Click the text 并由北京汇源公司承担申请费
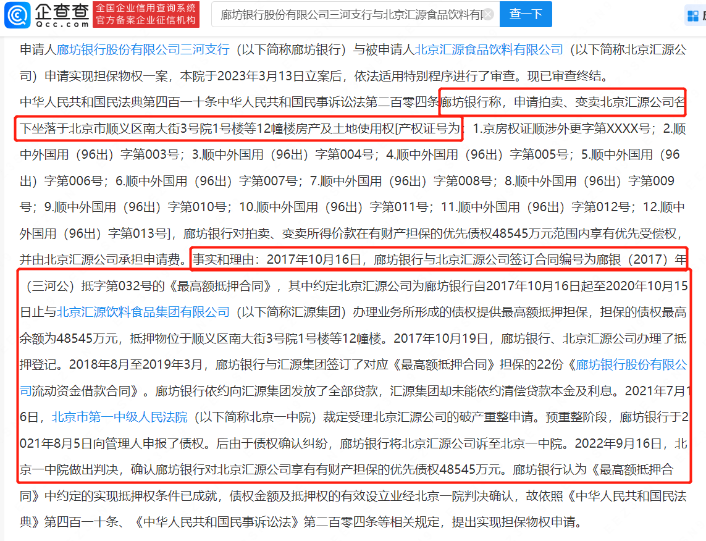This screenshot has width=706, height=541. tap(100, 260)
